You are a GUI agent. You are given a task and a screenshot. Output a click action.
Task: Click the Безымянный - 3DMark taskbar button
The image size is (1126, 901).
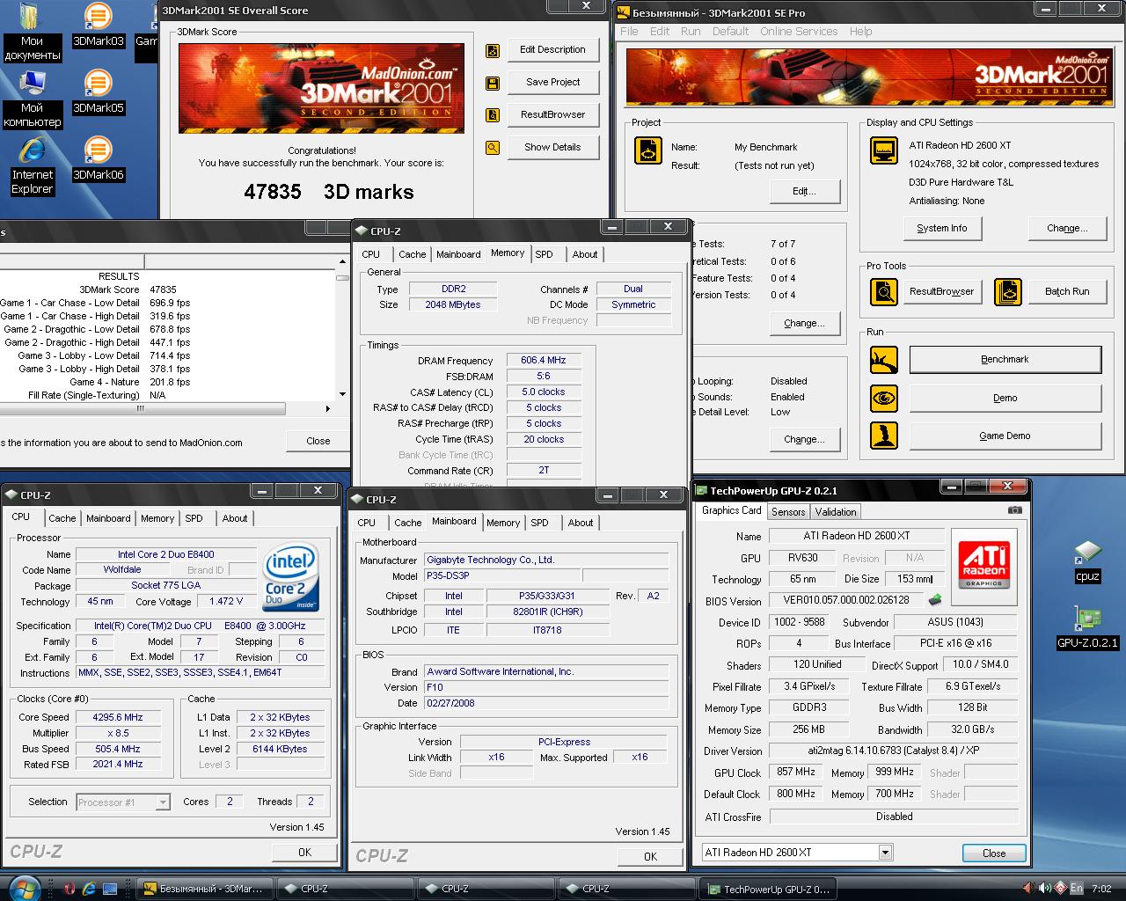tap(204, 889)
